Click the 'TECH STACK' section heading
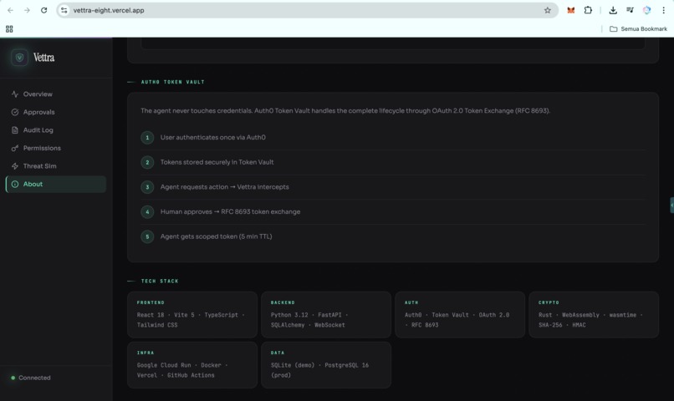 [x=160, y=282]
